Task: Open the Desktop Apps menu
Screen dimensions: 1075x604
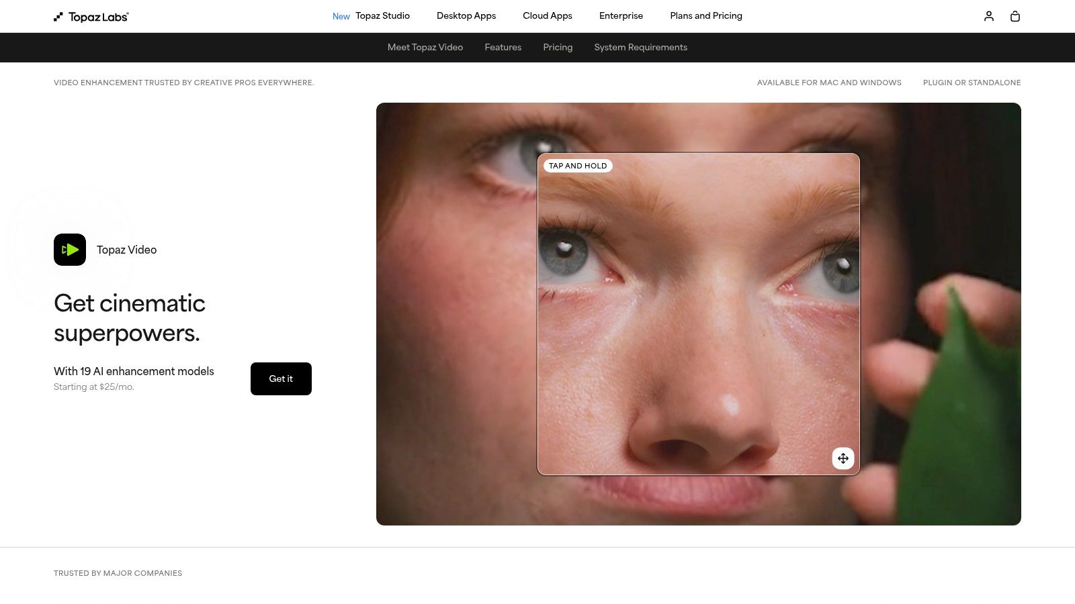Action: (x=466, y=16)
